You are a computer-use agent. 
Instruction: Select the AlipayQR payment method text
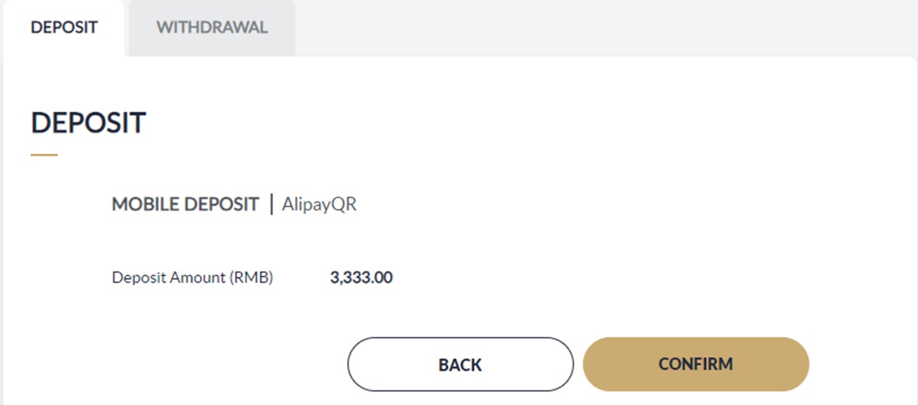(319, 204)
